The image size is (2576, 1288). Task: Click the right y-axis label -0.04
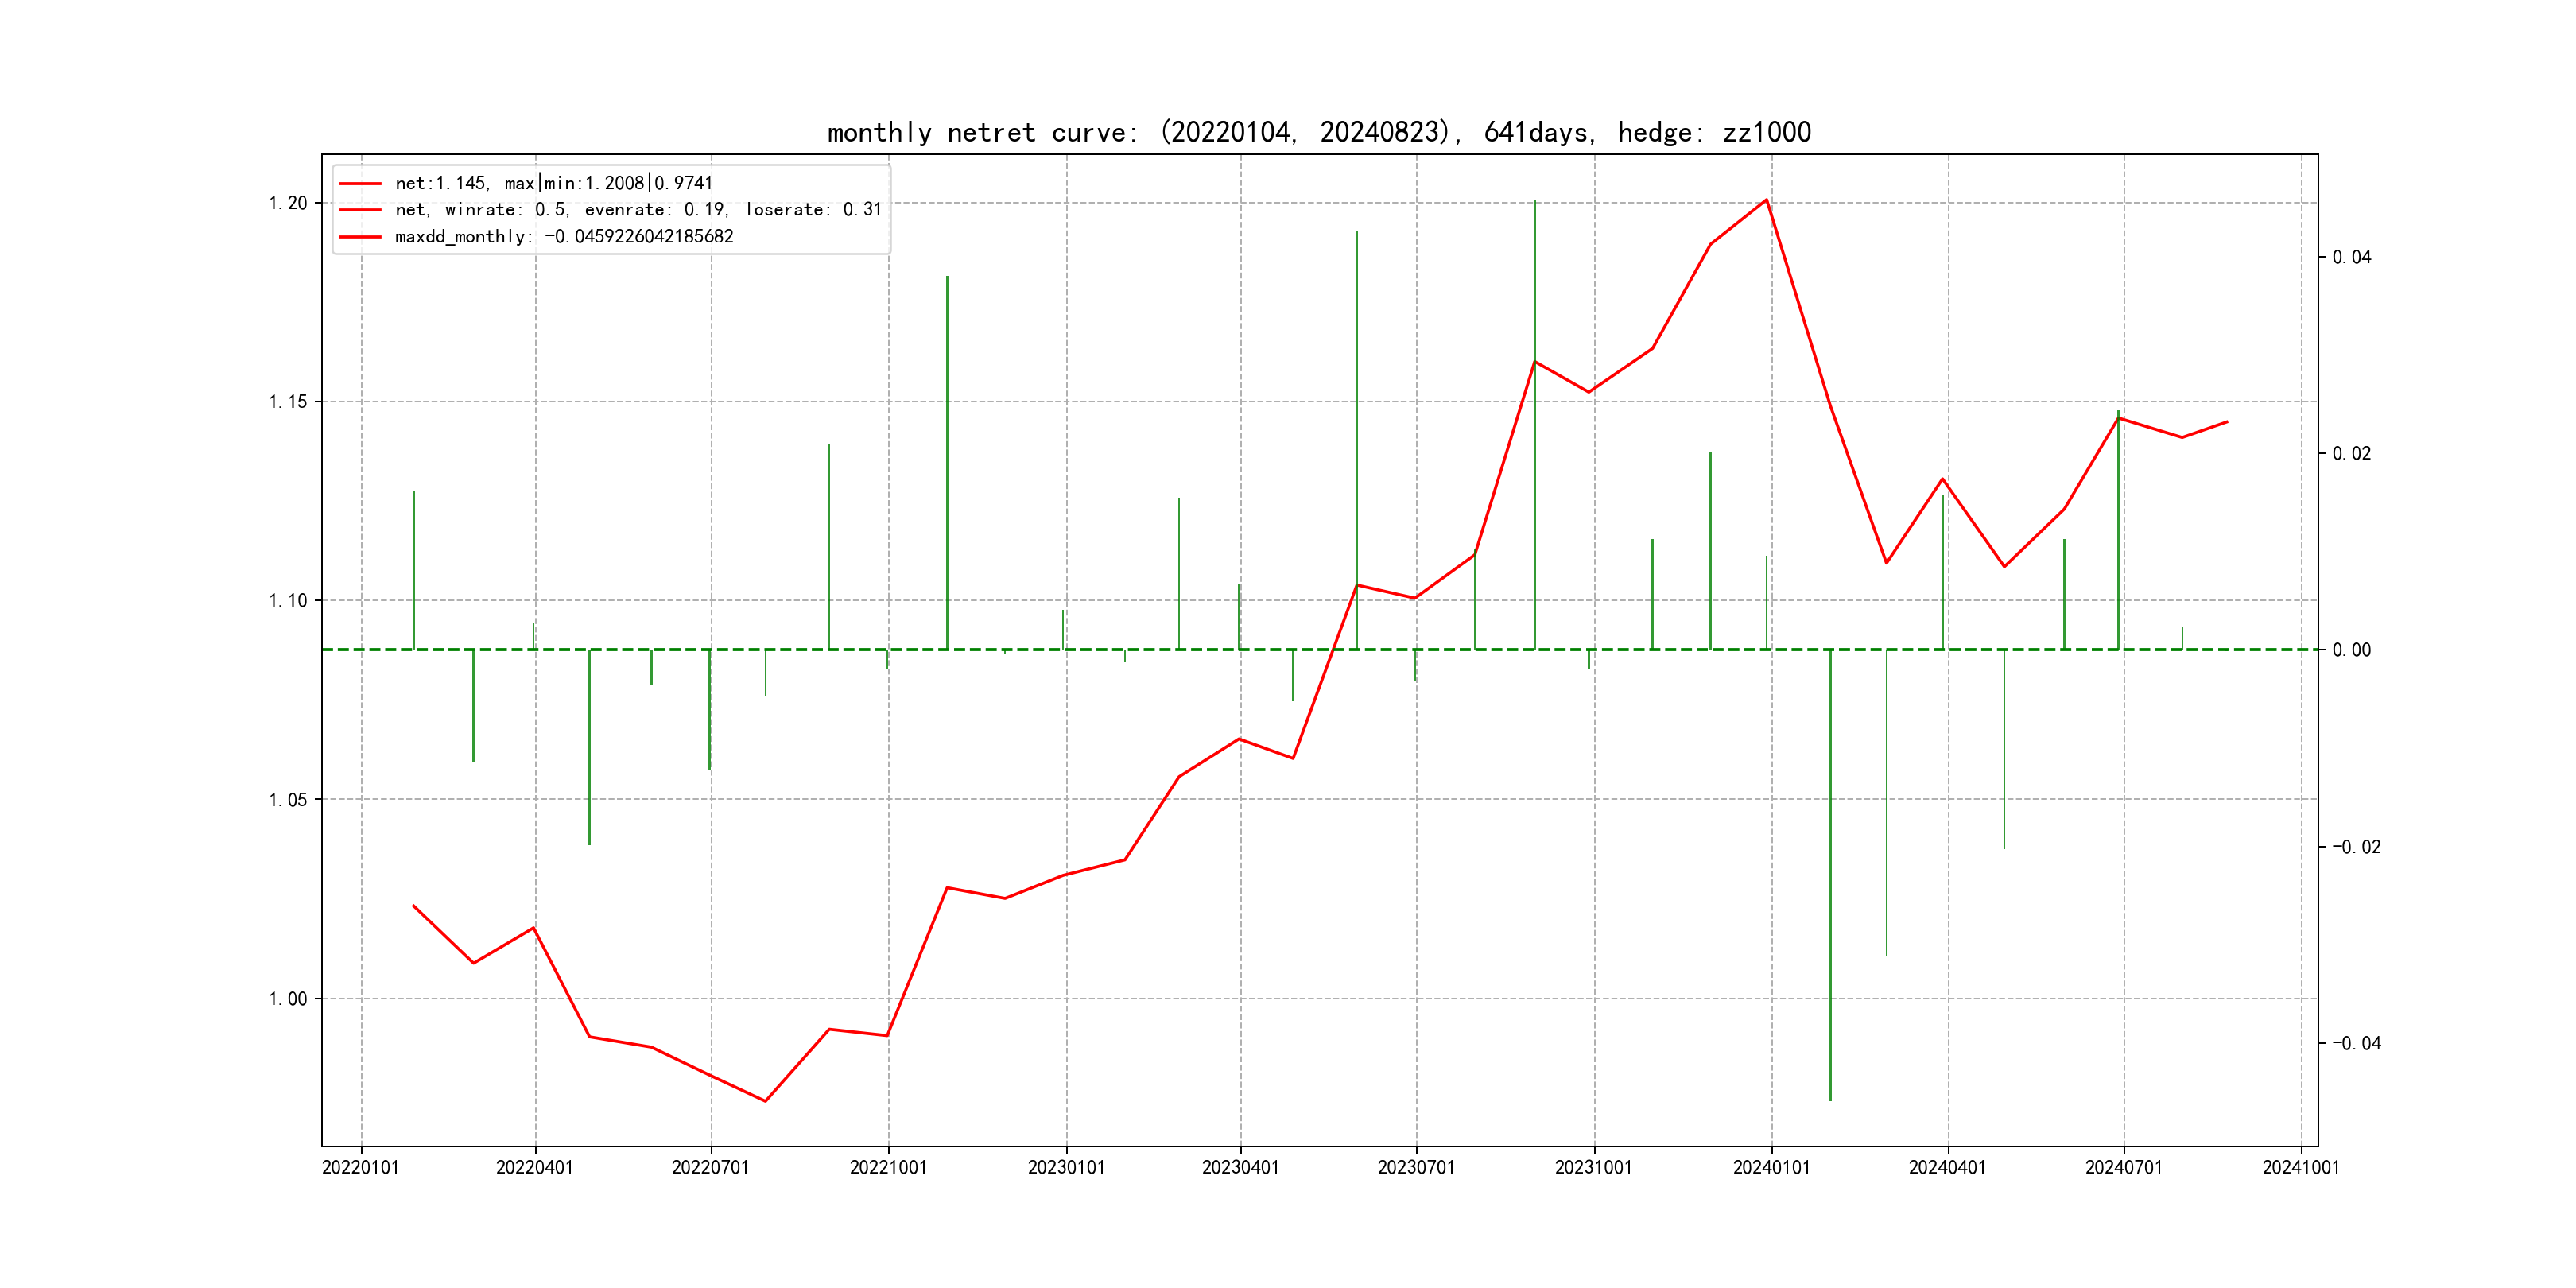click(2356, 1043)
